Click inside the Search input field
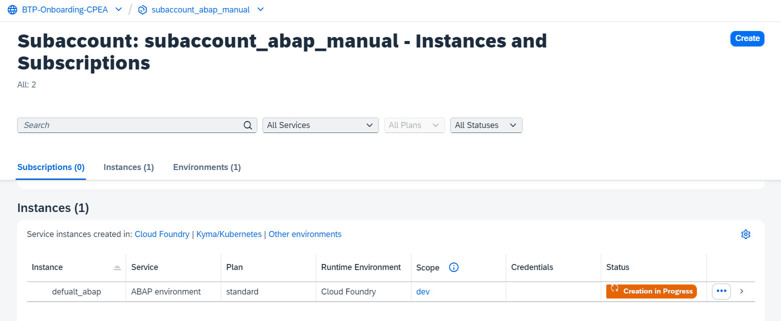Viewport: 781px width, 321px height. [x=125, y=125]
